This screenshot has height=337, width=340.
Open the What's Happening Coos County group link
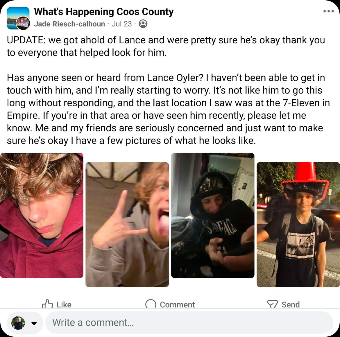pyautogui.click(x=104, y=12)
